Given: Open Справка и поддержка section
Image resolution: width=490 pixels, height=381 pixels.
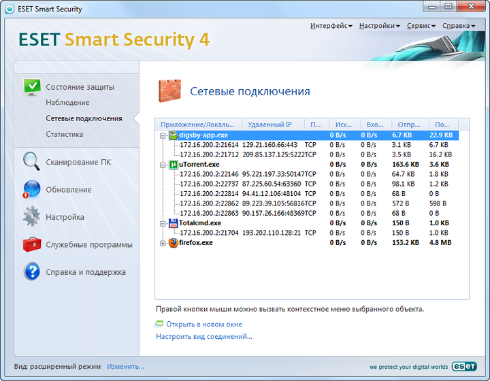Looking at the screenshot, I should [x=86, y=272].
